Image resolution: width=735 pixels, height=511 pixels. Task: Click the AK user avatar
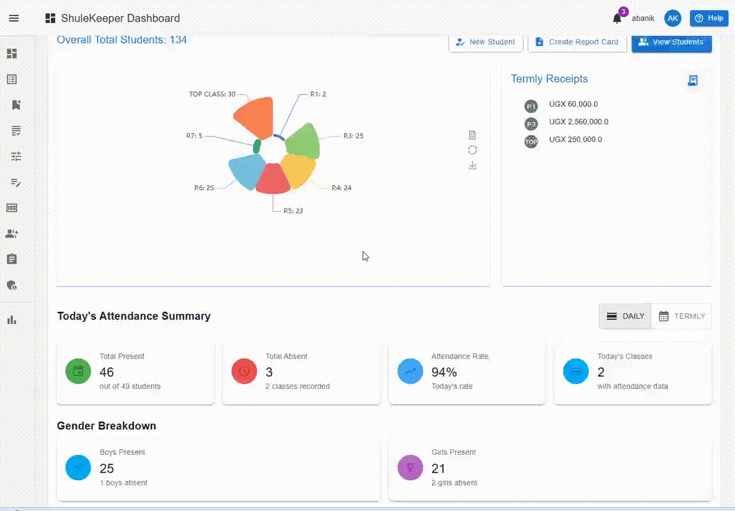coord(672,18)
